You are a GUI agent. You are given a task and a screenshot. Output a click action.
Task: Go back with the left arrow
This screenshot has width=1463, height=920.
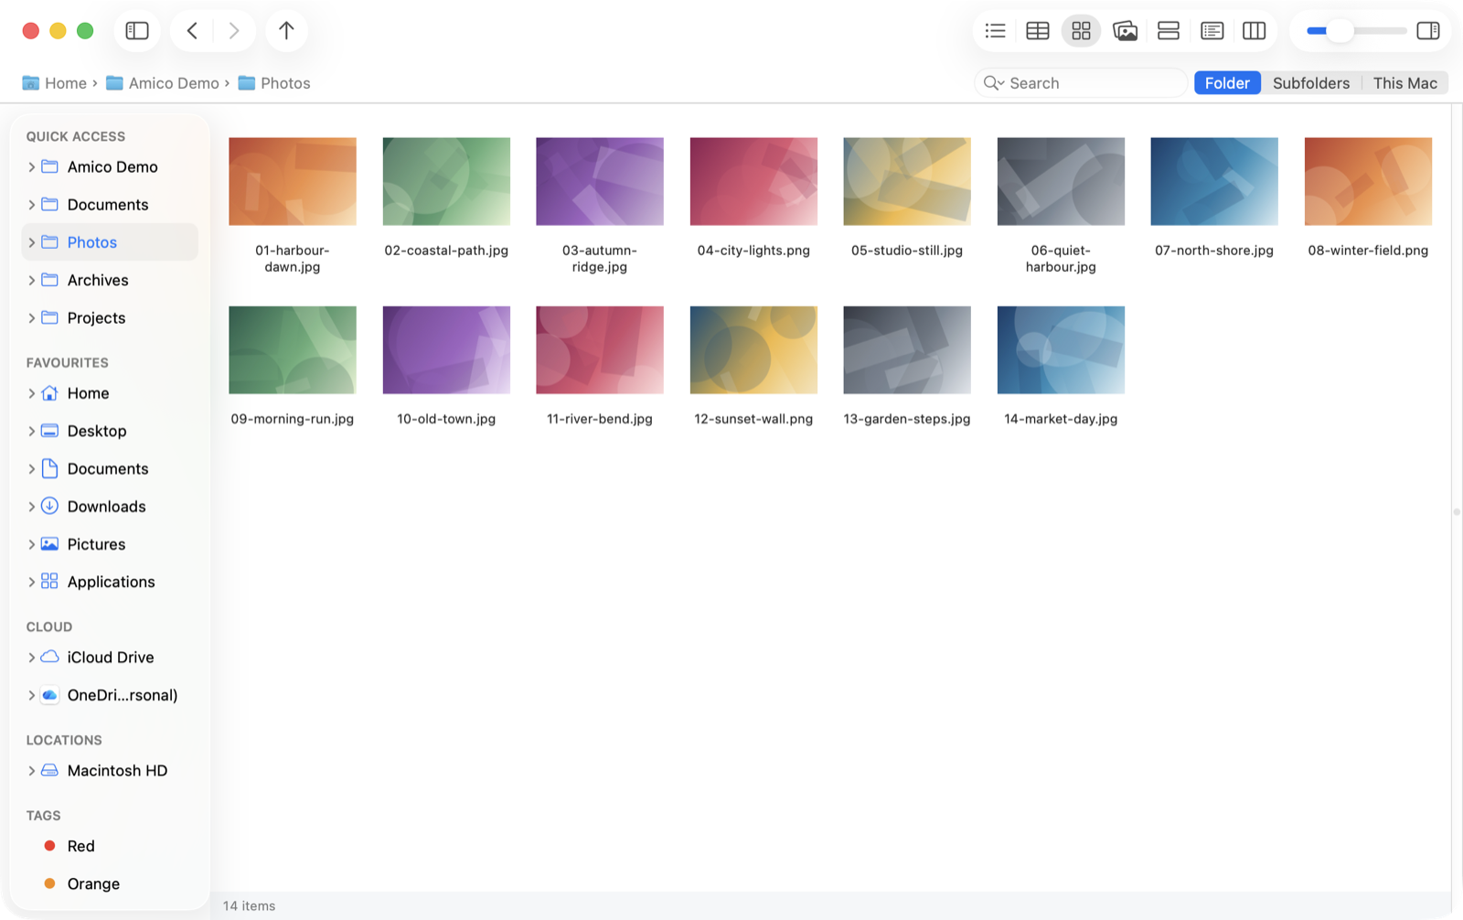[x=192, y=31]
